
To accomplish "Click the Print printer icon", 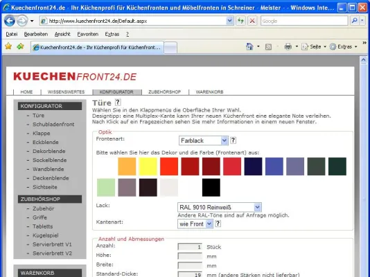I will 288,46.
